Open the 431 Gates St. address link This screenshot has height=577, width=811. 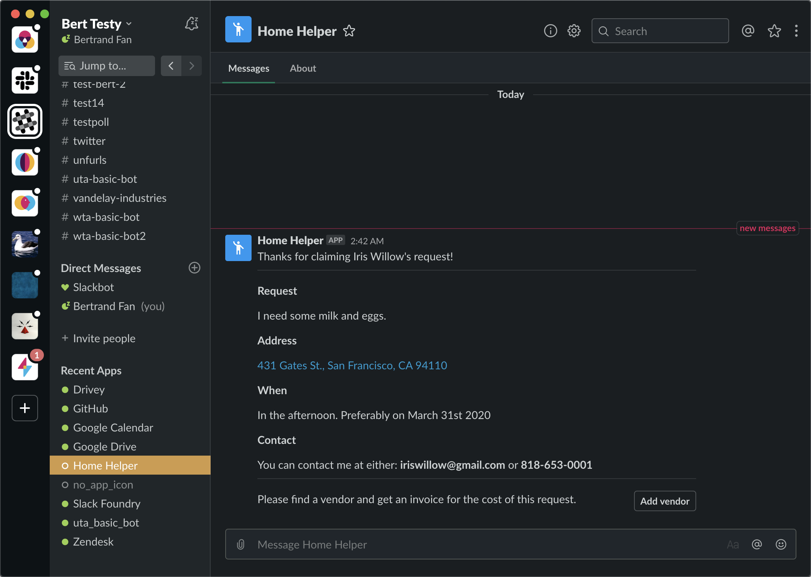[352, 365]
